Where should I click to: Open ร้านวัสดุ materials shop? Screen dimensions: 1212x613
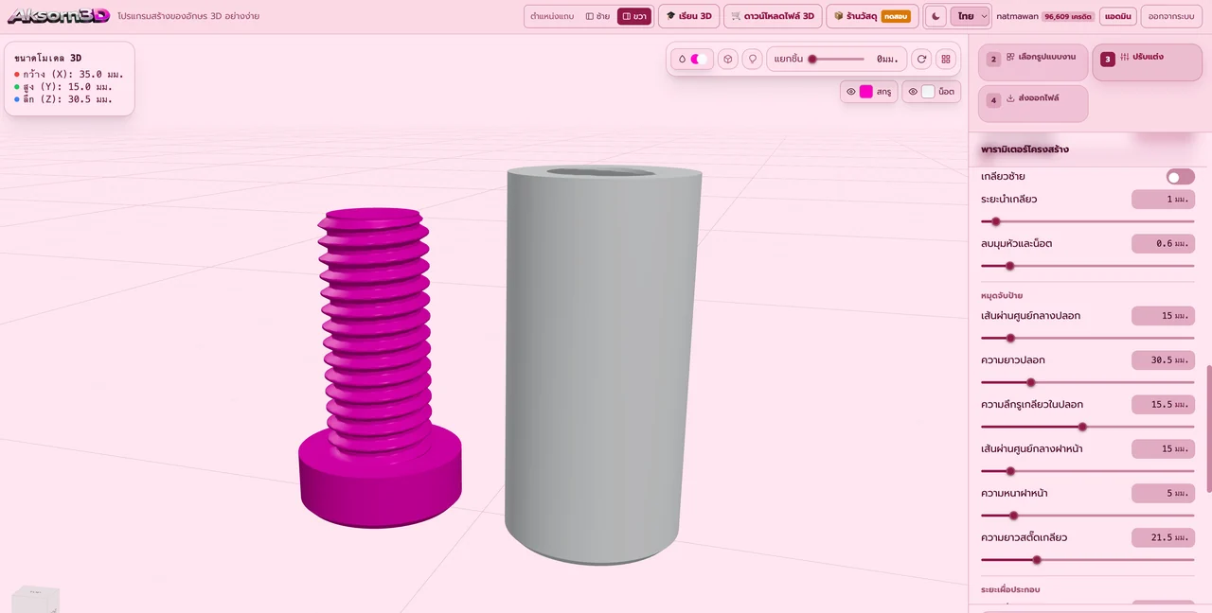[872, 16]
